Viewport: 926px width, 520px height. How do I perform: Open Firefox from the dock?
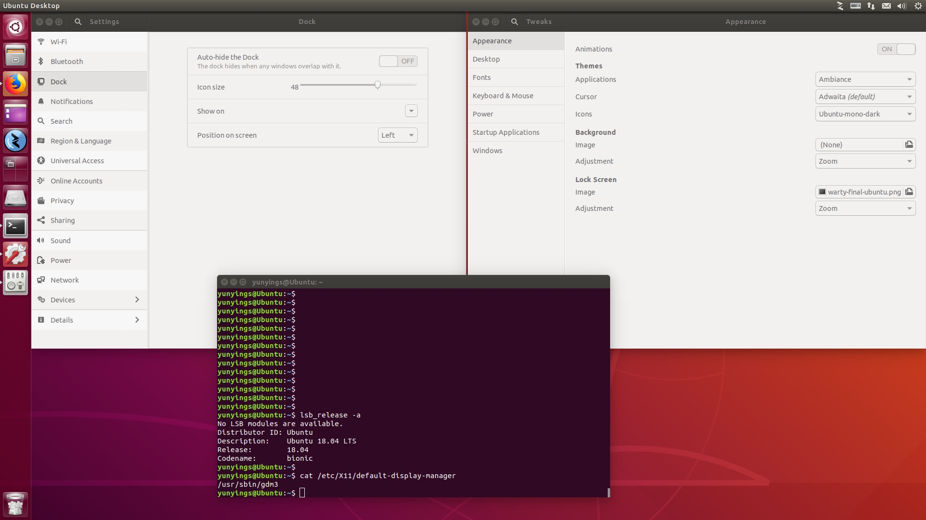point(15,84)
